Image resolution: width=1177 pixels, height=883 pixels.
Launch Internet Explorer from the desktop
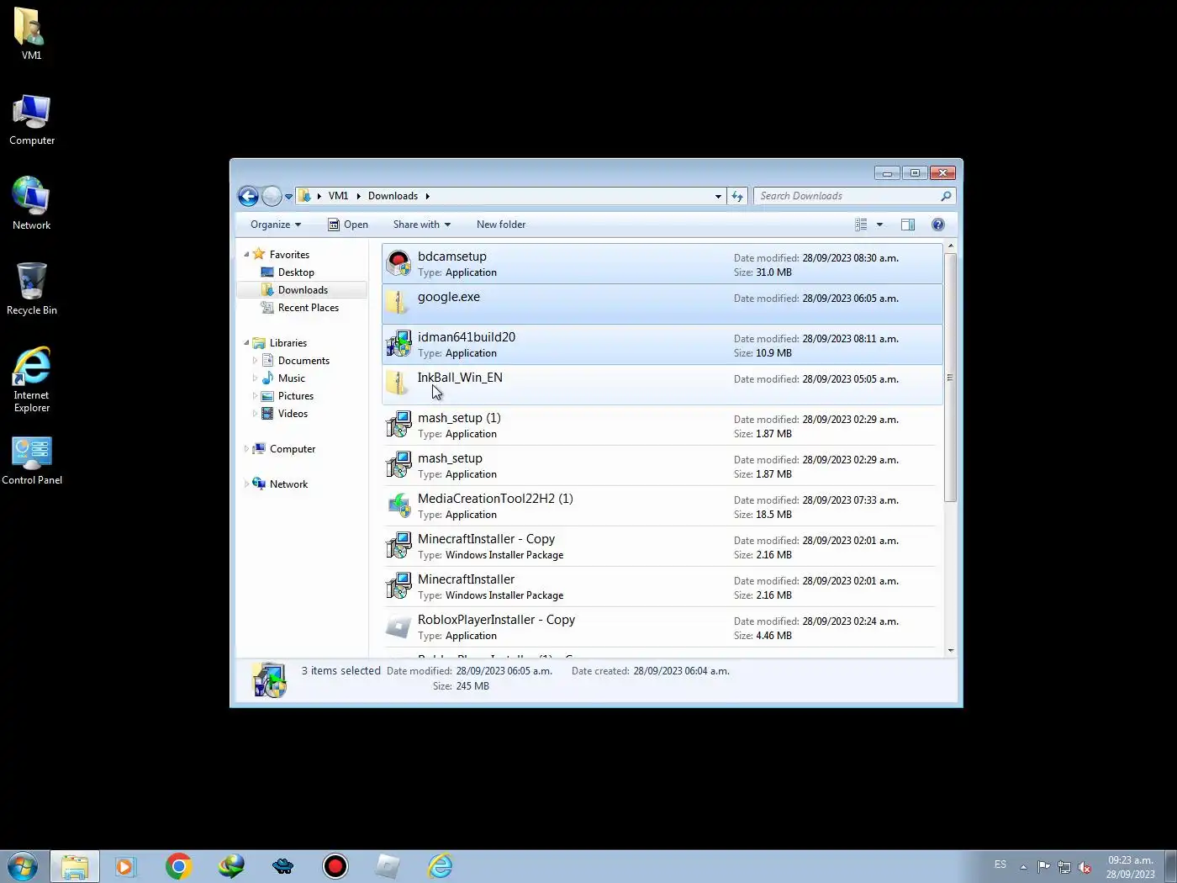point(31,379)
